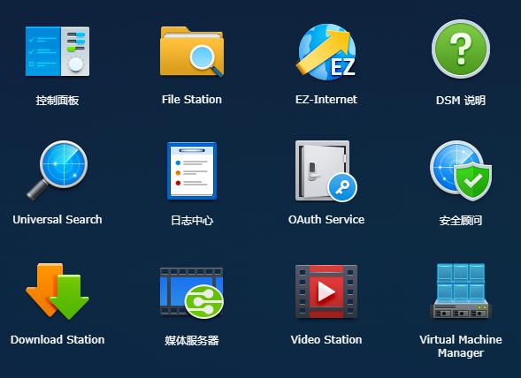Click the Virtual Machine Manager text label

tap(461, 346)
